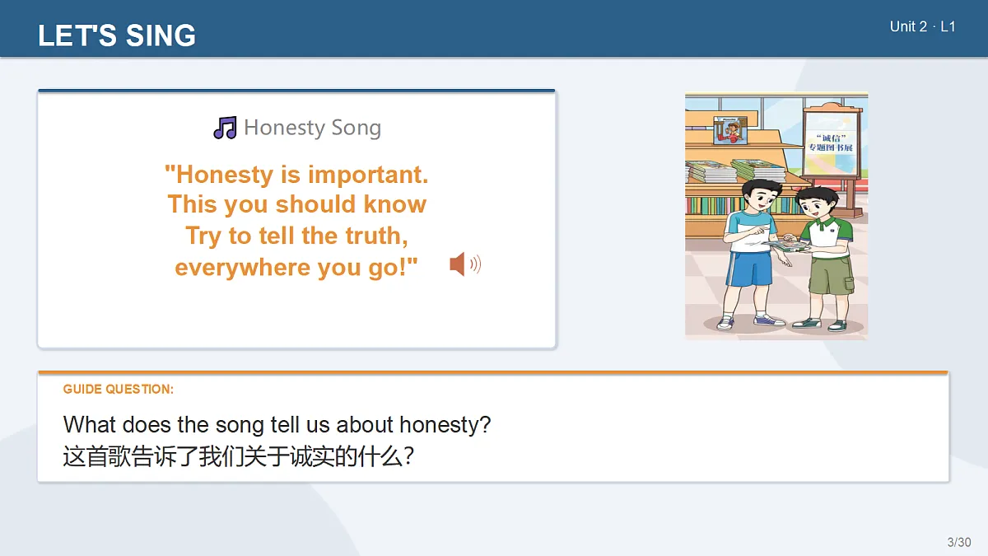Click the lyric line 'This you should know'
The width and height of the screenshot is (988, 556).
pyautogui.click(x=297, y=205)
